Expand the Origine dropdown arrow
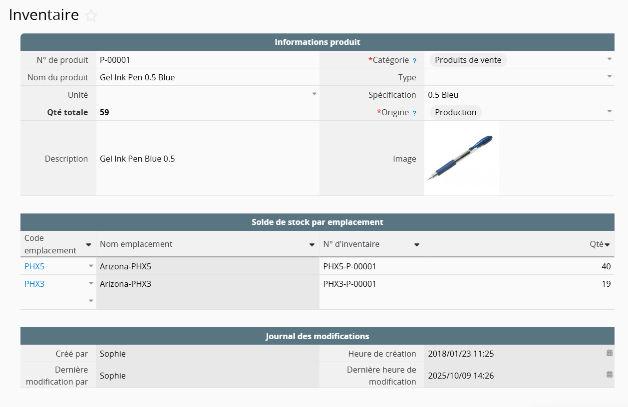This screenshot has width=628, height=407. pyautogui.click(x=609, y=111)
